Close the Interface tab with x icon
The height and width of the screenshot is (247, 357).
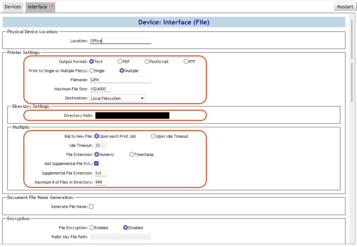[51, 6]
